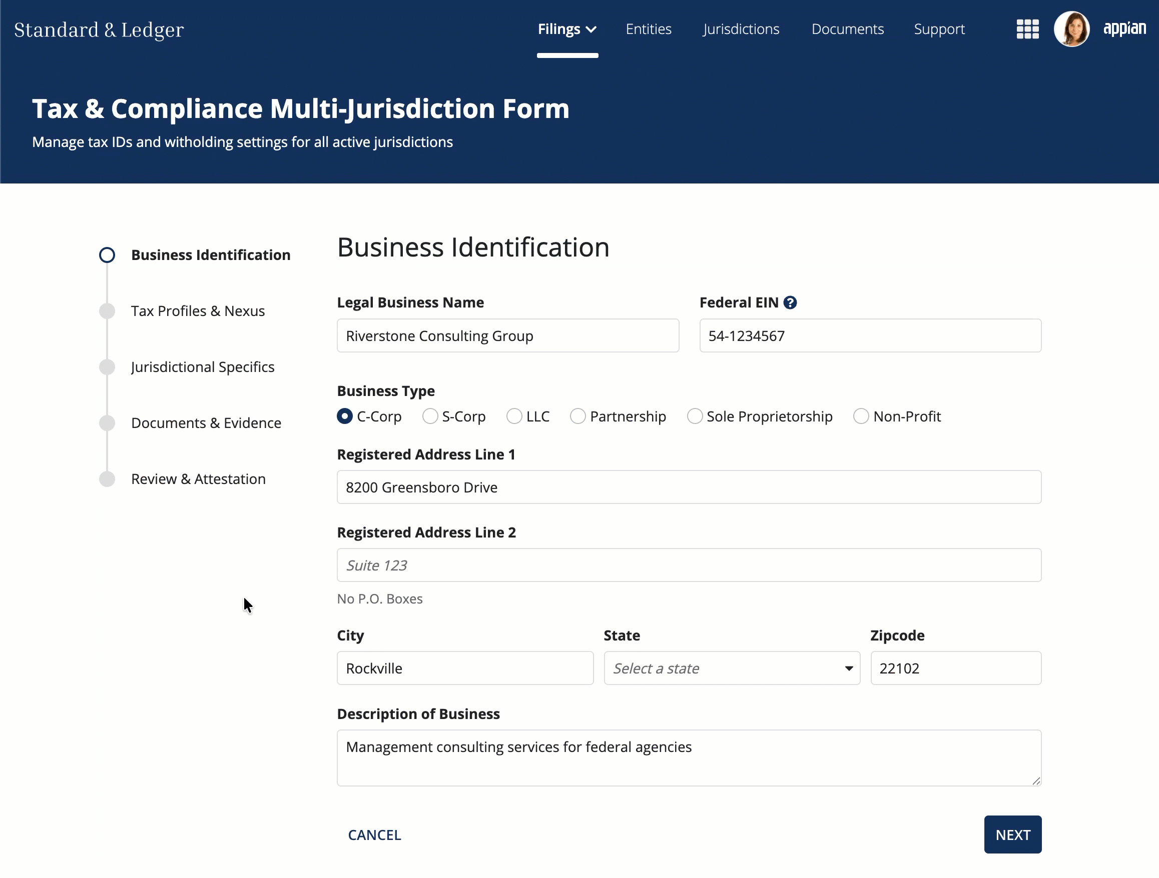Select the Partnership option
Image resolution: width=1159 pixels, height=878 pixels.
577,416
